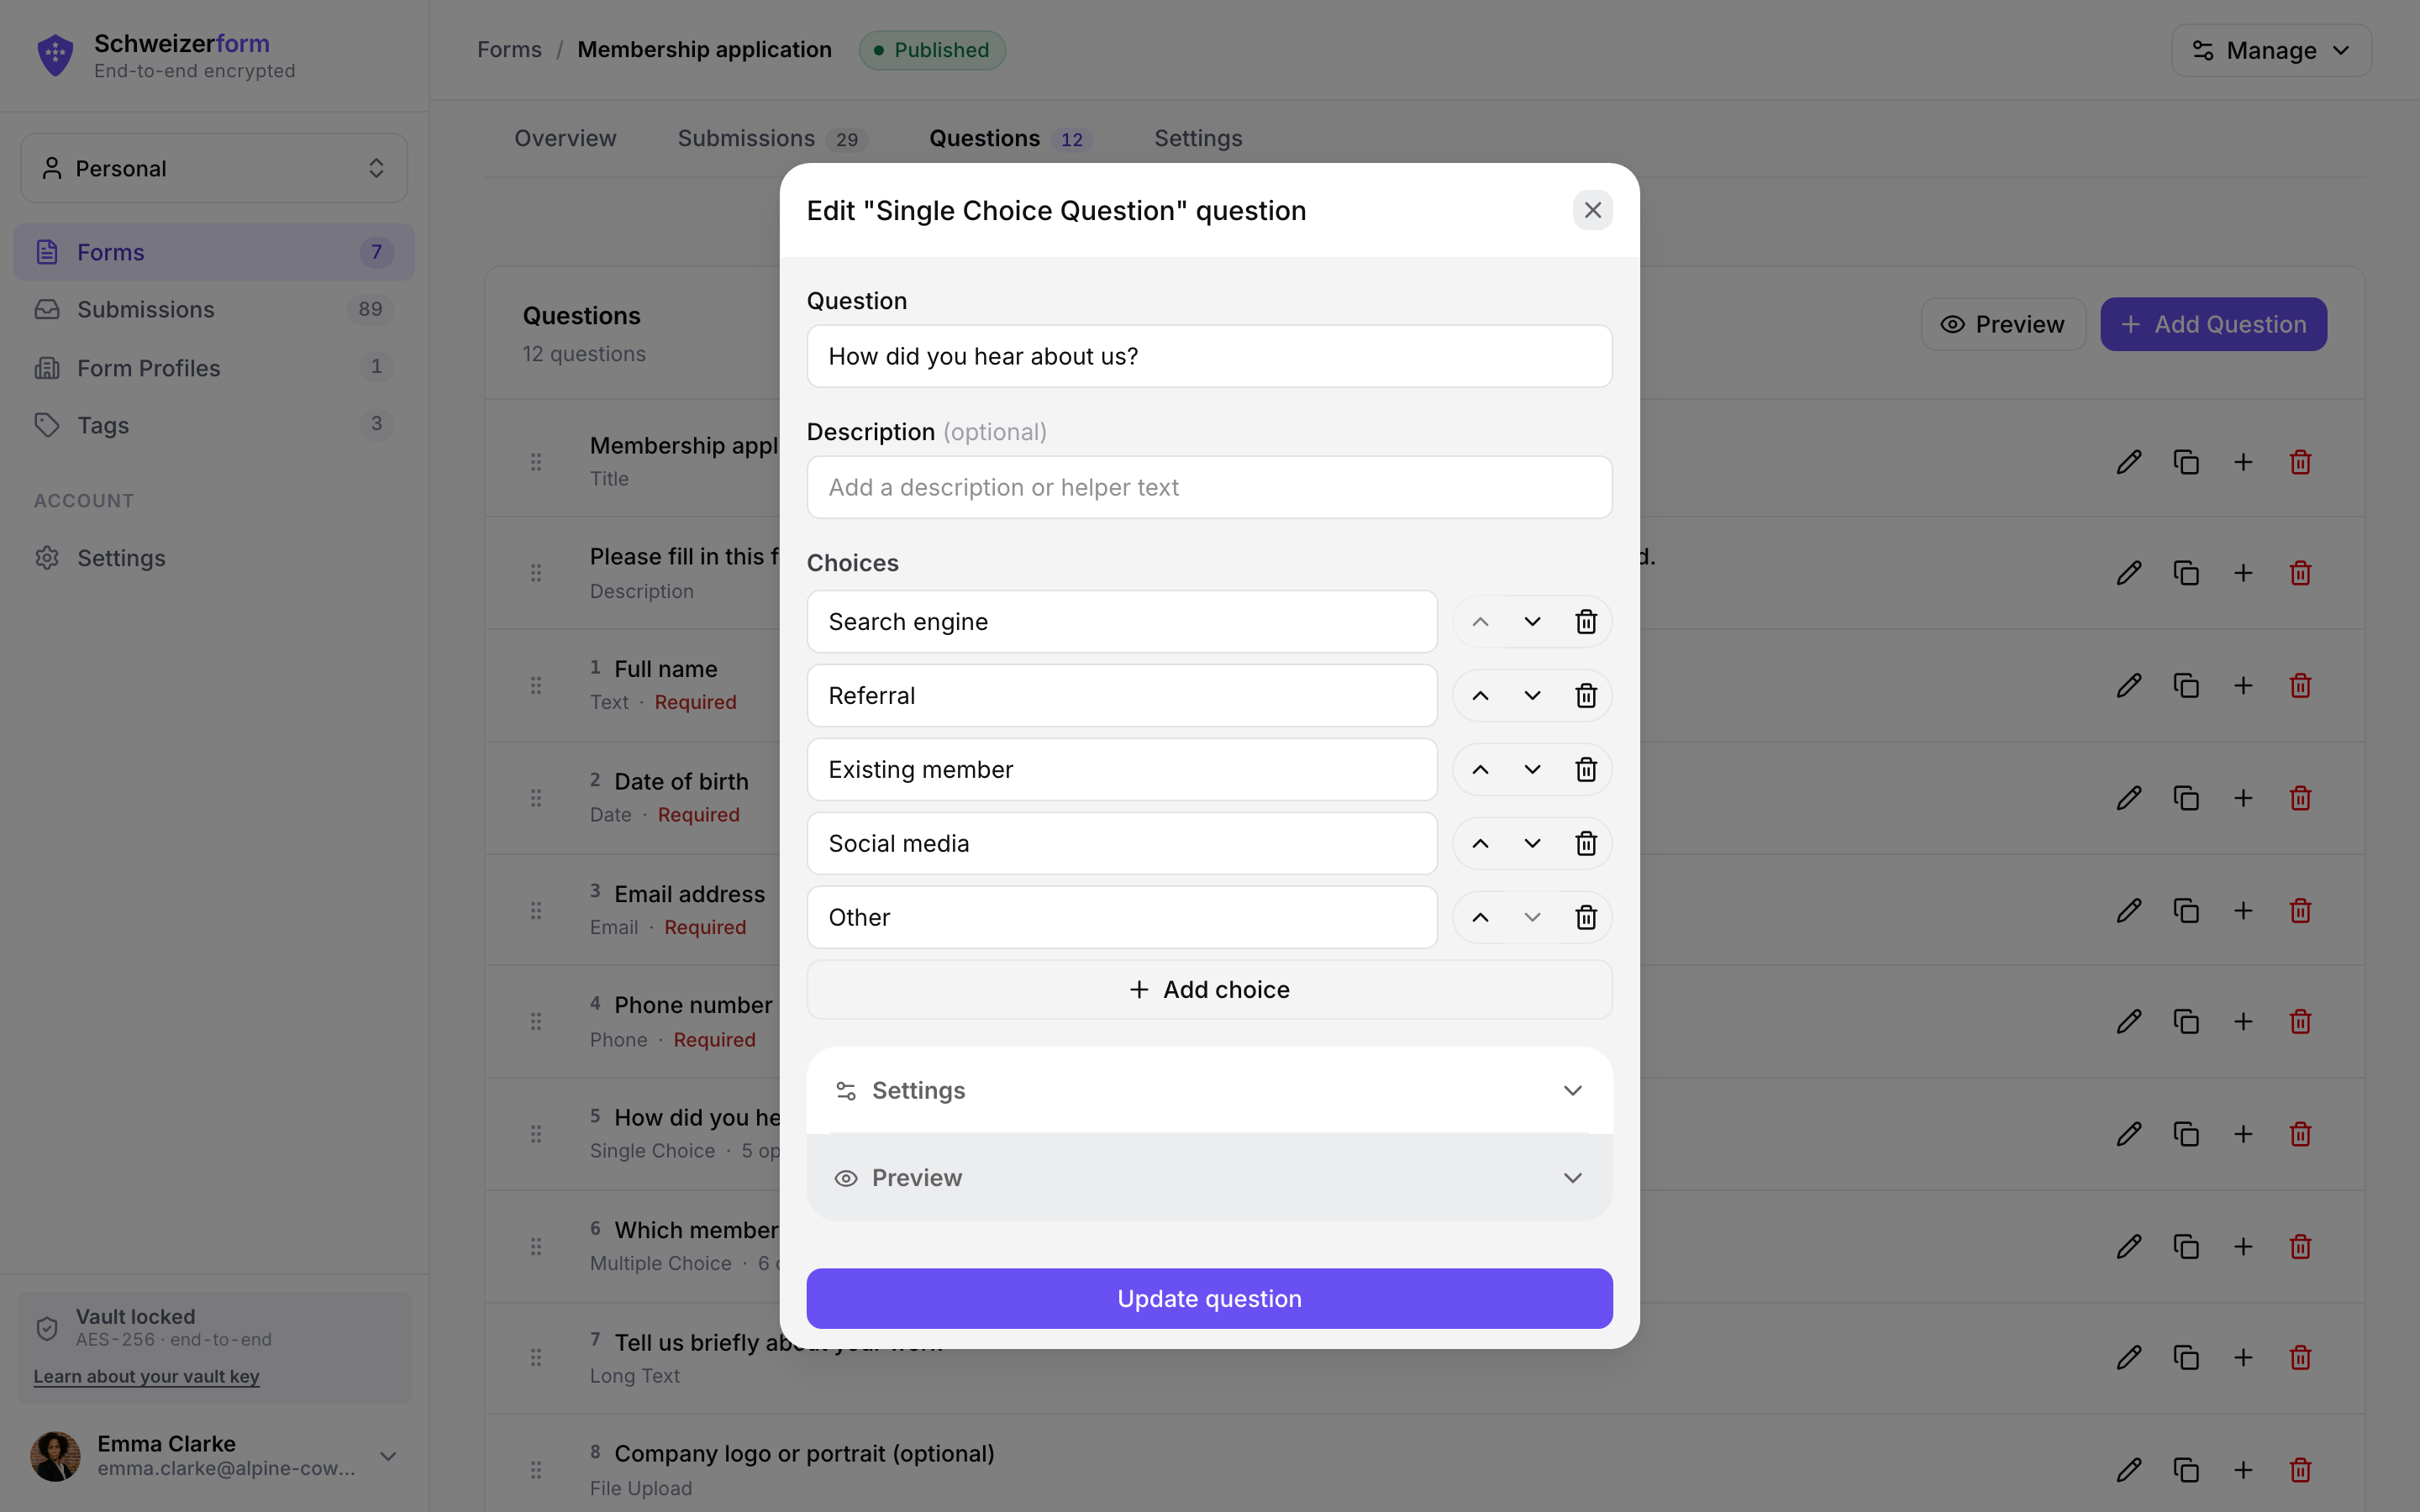This screenshot has width=2420, height=1512.
Task: Move Social media choice up
Action: [x=1480, y=844]
